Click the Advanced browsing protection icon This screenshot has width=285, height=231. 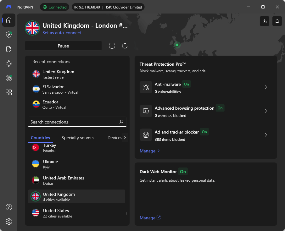[x=146, y=111]
